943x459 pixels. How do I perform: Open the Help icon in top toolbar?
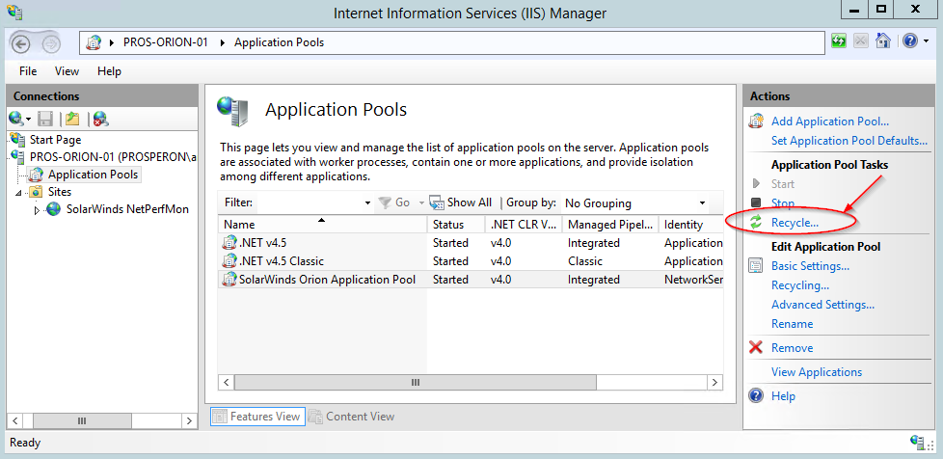click(910, 40)
